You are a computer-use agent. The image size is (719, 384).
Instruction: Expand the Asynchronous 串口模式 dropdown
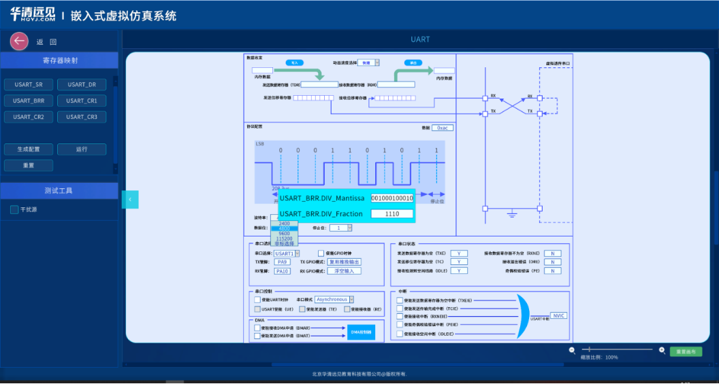point(334,299)
